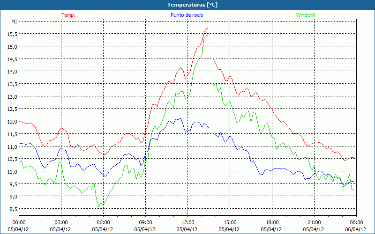Click the 15,5 y-axis value
Image resolution: width=375 pixels, height=234 pixels.
point(12,34)
